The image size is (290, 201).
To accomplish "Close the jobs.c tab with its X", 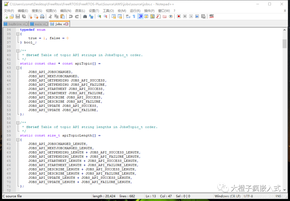I will click(x=67, y=24).
